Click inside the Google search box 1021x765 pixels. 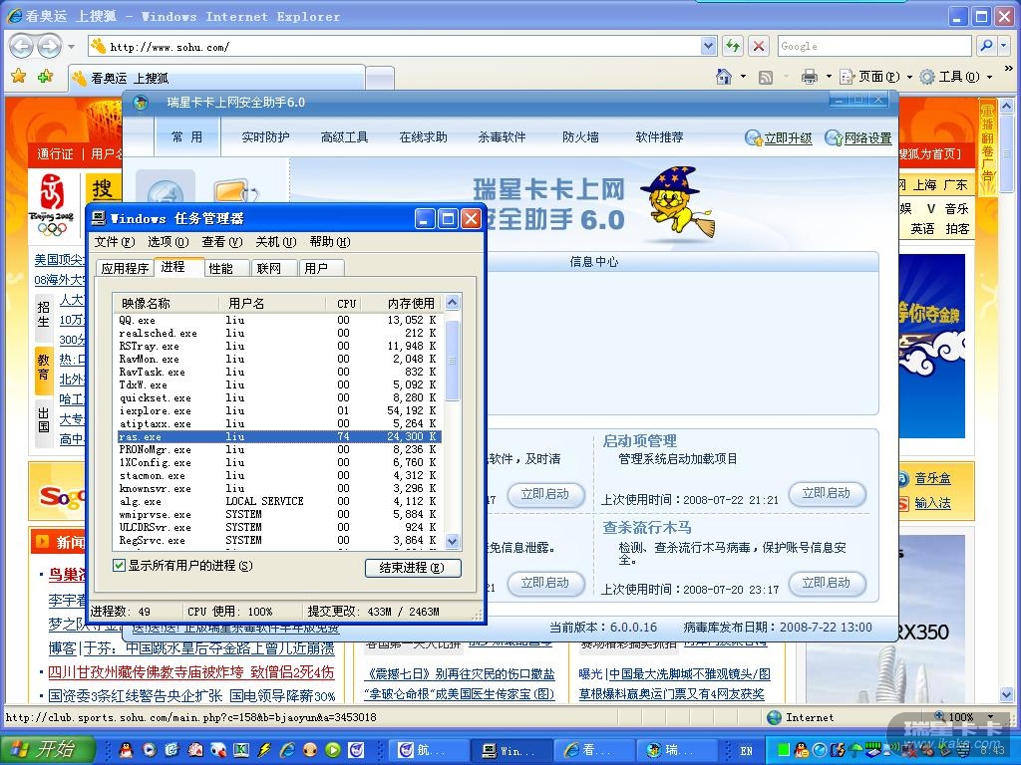tap(874, 46)
